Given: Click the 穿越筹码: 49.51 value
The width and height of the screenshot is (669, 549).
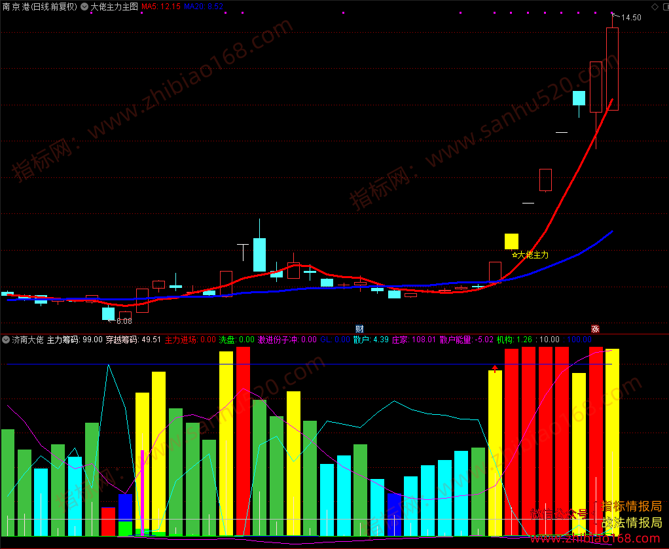Looking at the screenshot, I should pyautogui.click(x=133, y=340).
